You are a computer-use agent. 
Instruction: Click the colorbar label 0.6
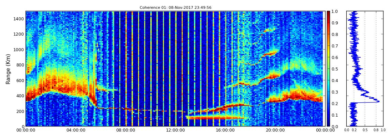335,57
